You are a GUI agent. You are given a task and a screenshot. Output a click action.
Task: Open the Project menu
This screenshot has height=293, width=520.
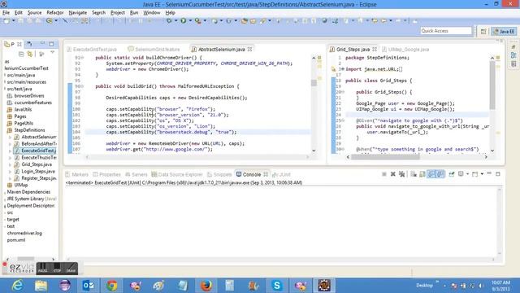[117, 13]
